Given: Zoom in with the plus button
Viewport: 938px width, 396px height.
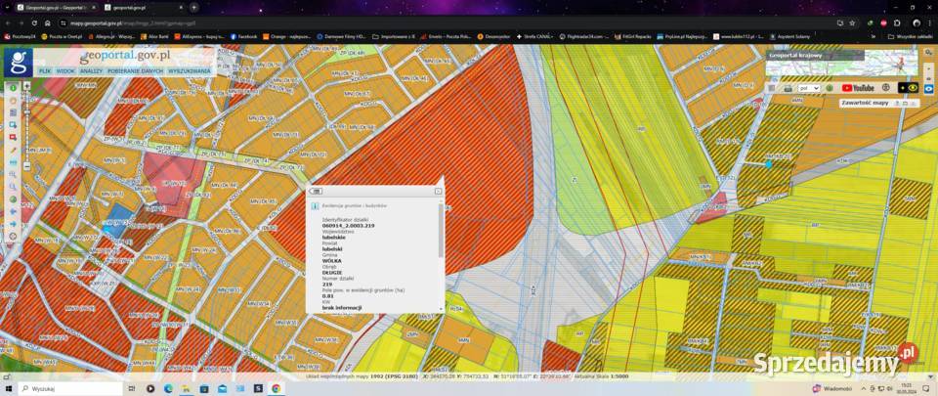Looking at the screenshot, I should (27, 85).
